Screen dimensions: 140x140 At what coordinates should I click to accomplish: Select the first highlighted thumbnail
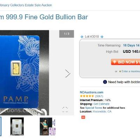1,126
